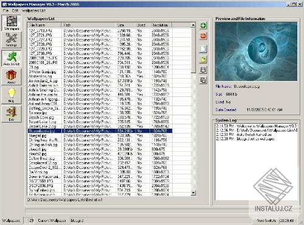
Task: Select the Bezel Lake 1.jpg row
Action: (x=100, y=122)
